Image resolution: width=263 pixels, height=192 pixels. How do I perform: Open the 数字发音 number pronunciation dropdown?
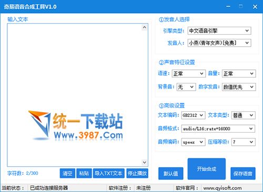tap(239, 87)
